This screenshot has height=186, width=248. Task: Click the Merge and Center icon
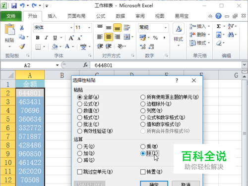(x=127, y=37)
